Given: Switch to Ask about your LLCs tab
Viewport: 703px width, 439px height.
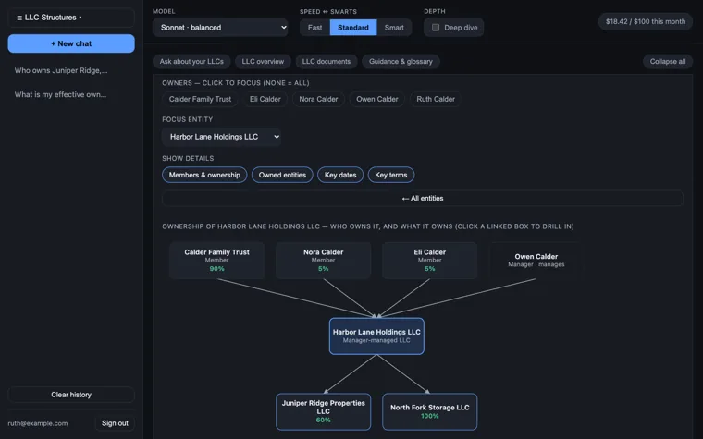Looking at the screenshot, I should point(191,61).
